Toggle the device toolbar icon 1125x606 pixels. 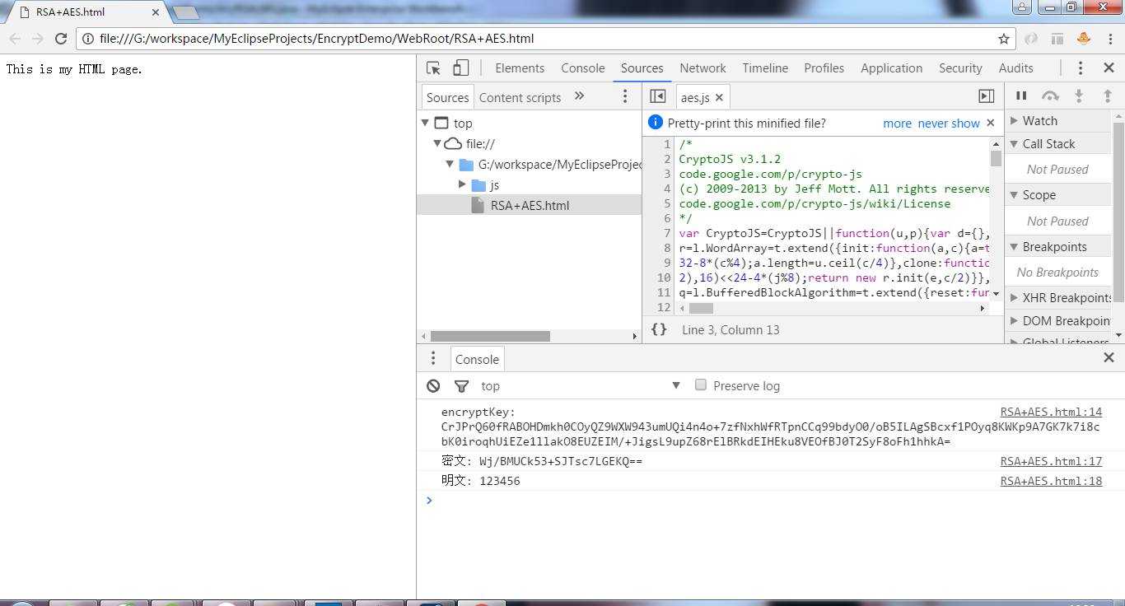coord(461,68)
